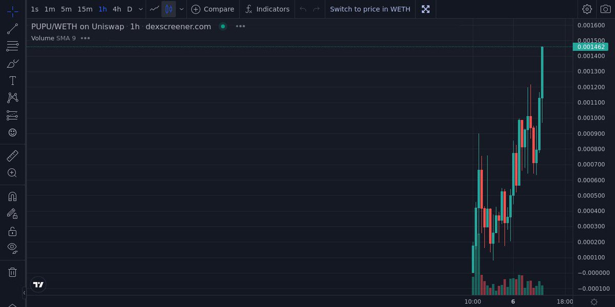The height and width of the screenshot is (307, 615).
Task: Click the 0.001600 price axis label
Action: 591,25
